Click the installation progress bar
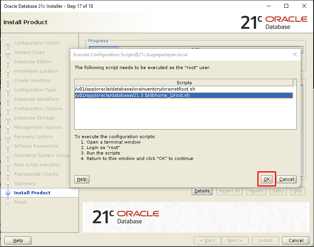The height and width of the screenshot is (247, 314). (196, 47)
